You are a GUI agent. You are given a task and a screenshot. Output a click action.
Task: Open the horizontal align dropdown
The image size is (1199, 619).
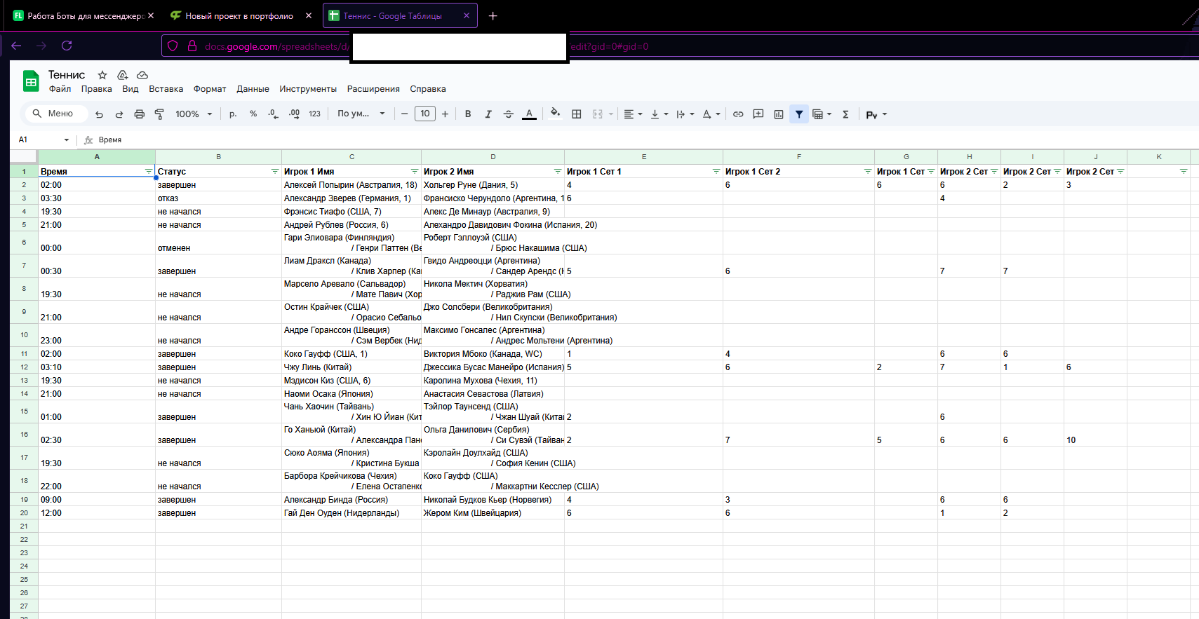[633, 114]
